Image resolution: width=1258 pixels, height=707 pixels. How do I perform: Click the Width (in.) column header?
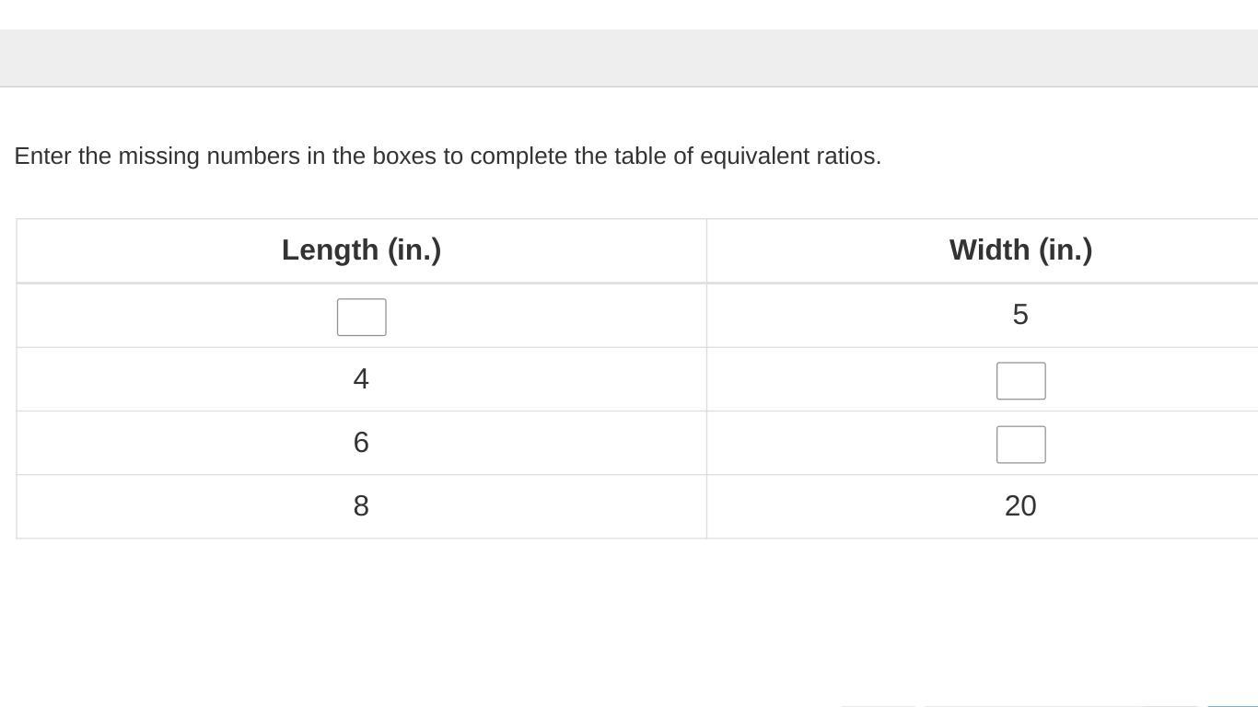click(1020, 249)
